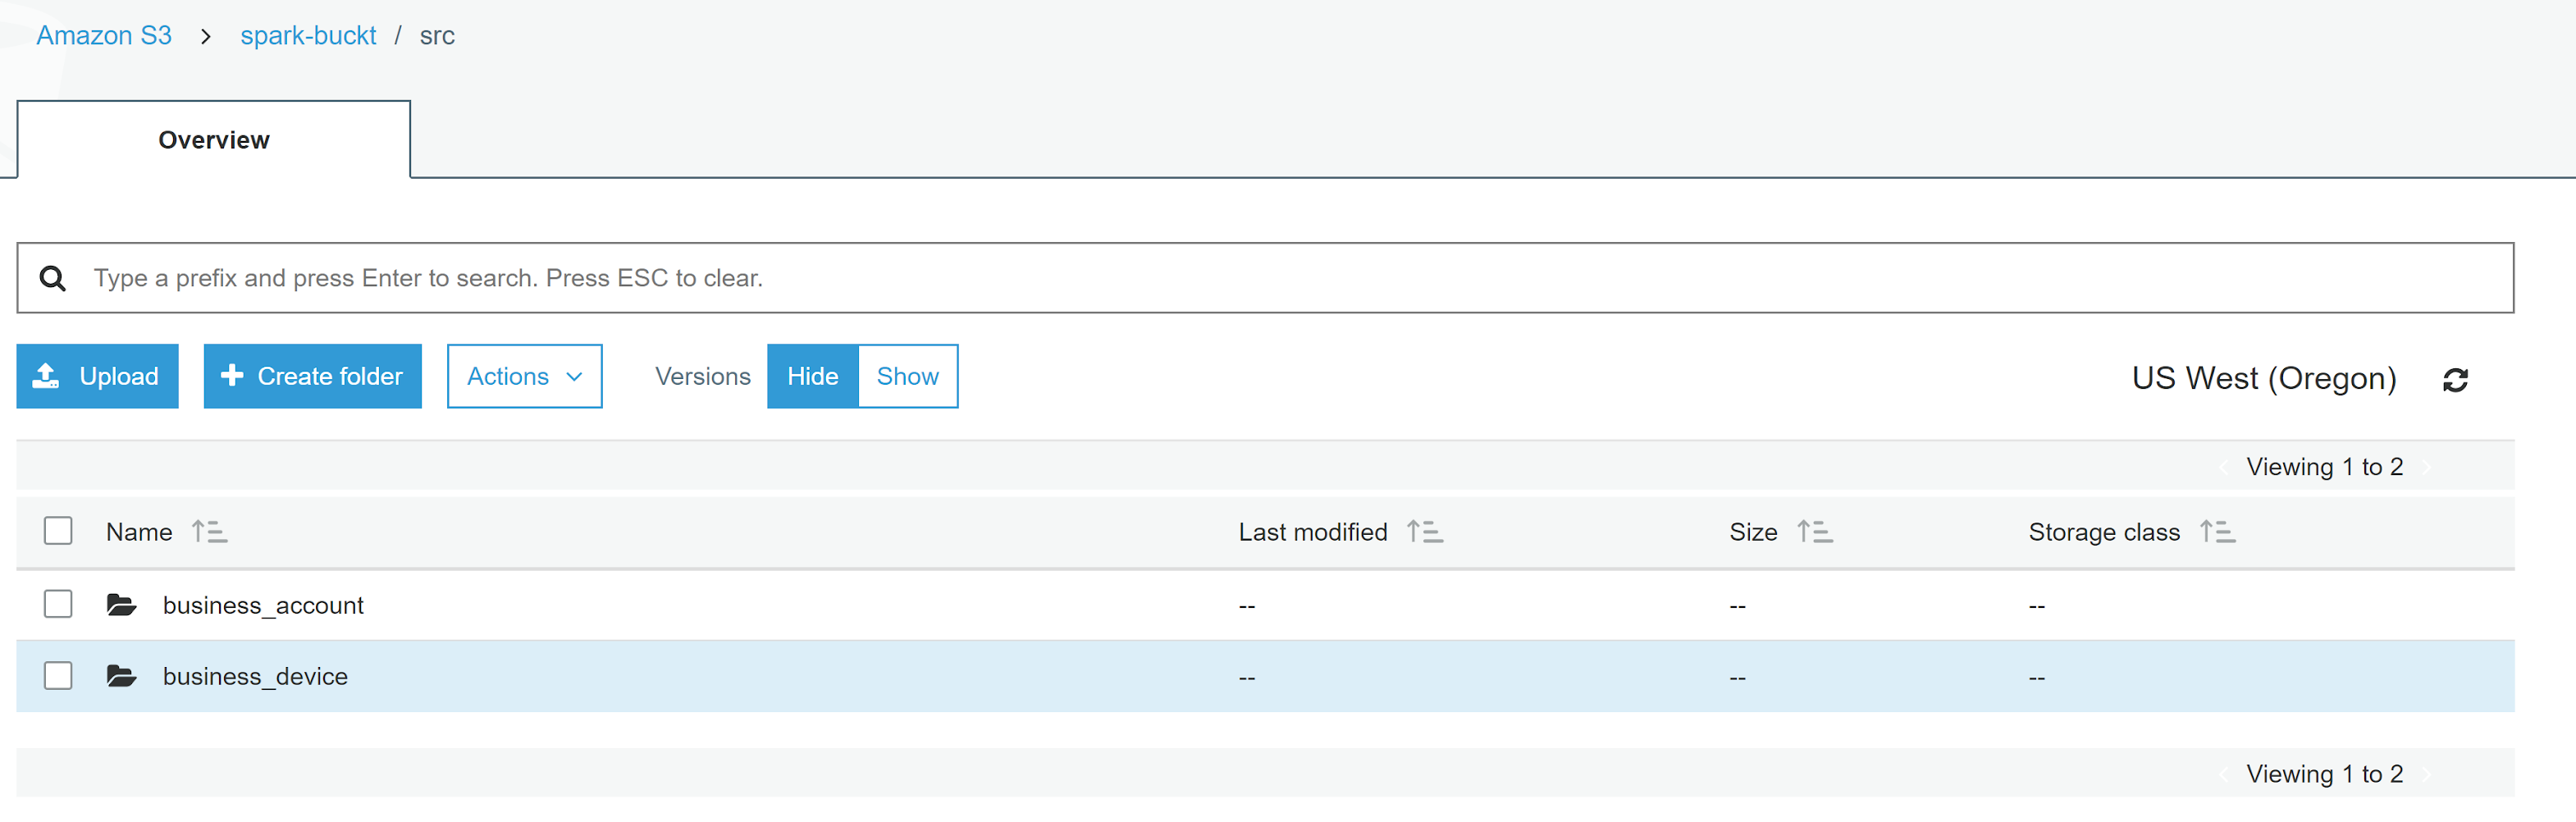Click the Create folder button
The image size is (2576, 822).
tap(312, 376)
